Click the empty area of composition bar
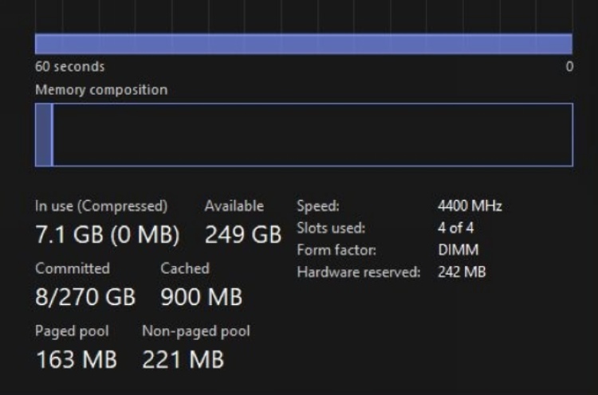 pos(311,135)
